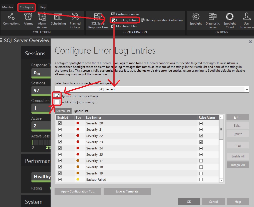Open Defragmentation Collection configuration

coord(162,20)
